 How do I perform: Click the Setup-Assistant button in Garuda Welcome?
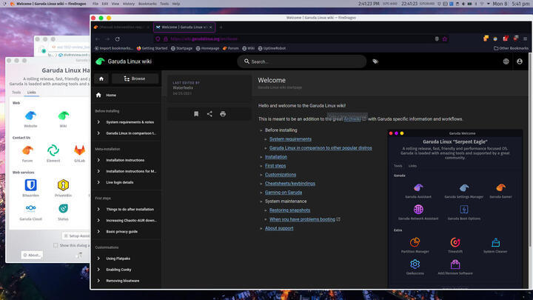point(76,236)
